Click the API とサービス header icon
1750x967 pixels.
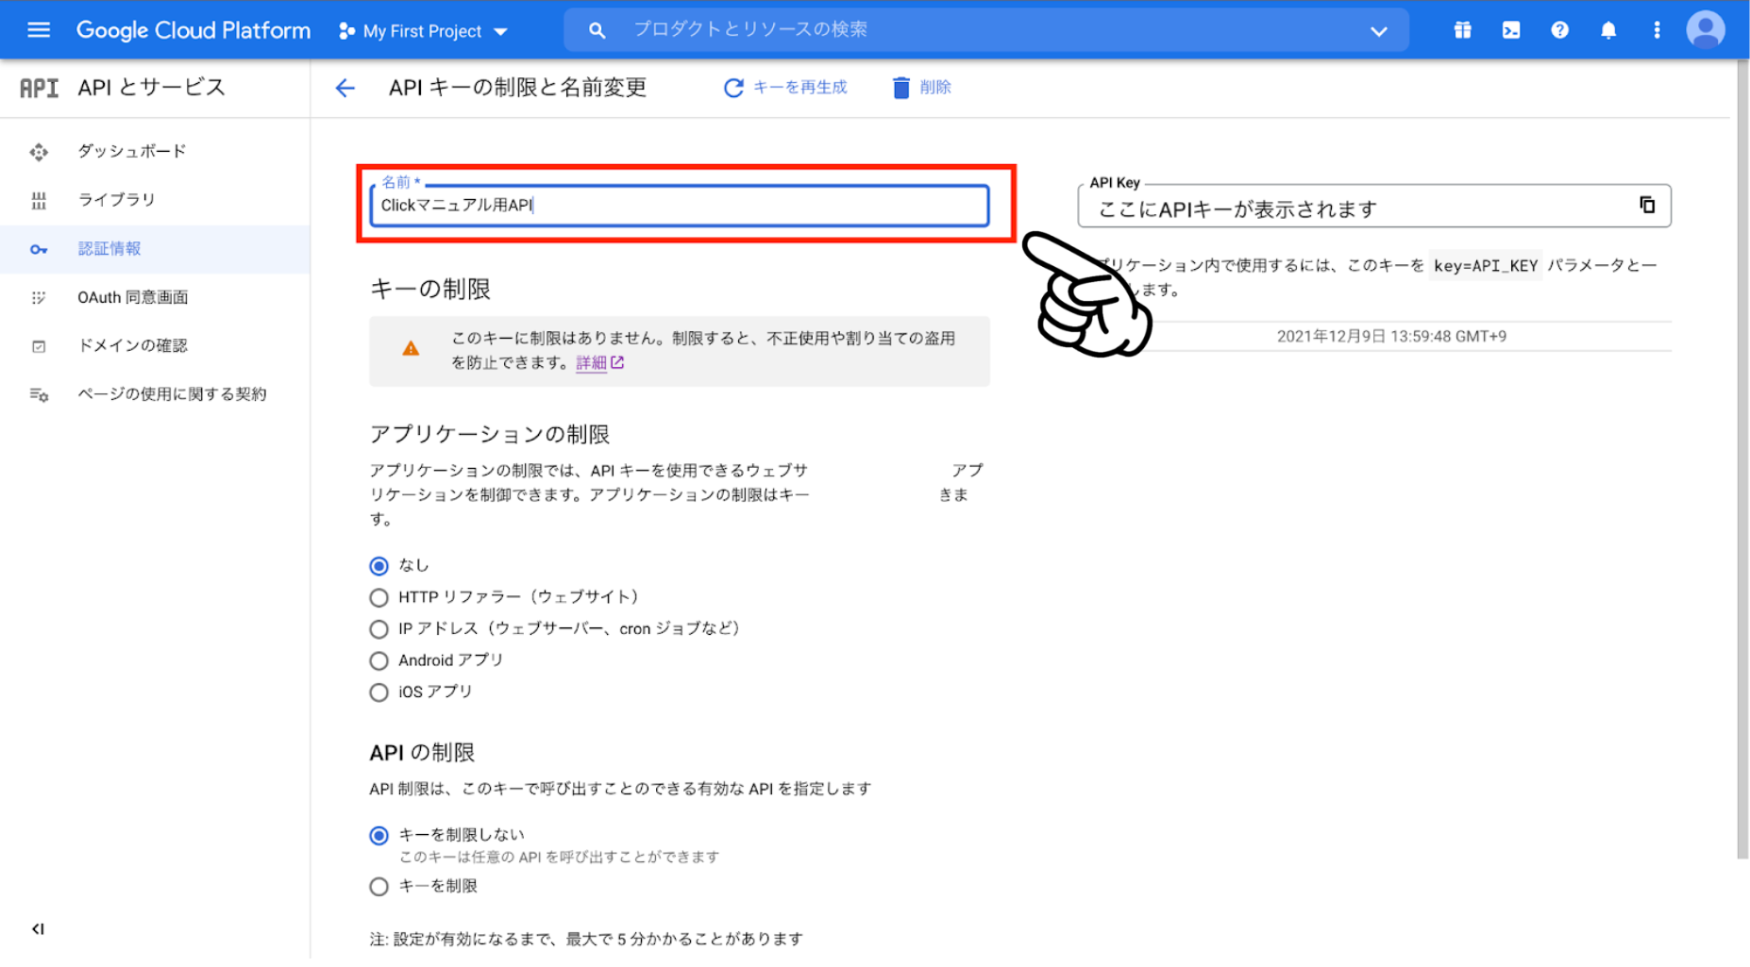coord(39,88)
